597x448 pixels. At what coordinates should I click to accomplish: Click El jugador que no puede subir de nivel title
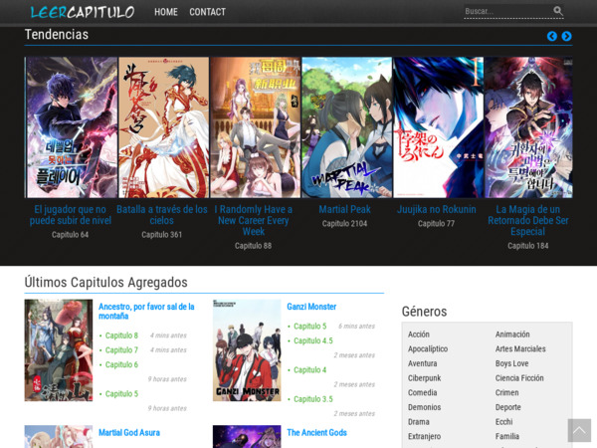coord(71,215)
